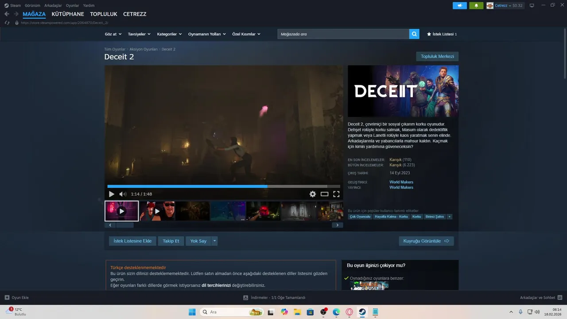Open Aksiyon Oyunları breadcrumb link
The height and width of the screenshot is (319, 567).
point(144,49)
